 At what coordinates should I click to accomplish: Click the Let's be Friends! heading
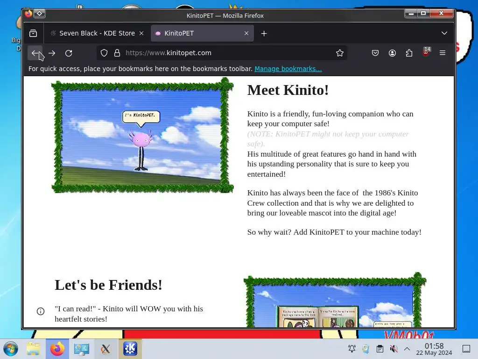point(108,285)
